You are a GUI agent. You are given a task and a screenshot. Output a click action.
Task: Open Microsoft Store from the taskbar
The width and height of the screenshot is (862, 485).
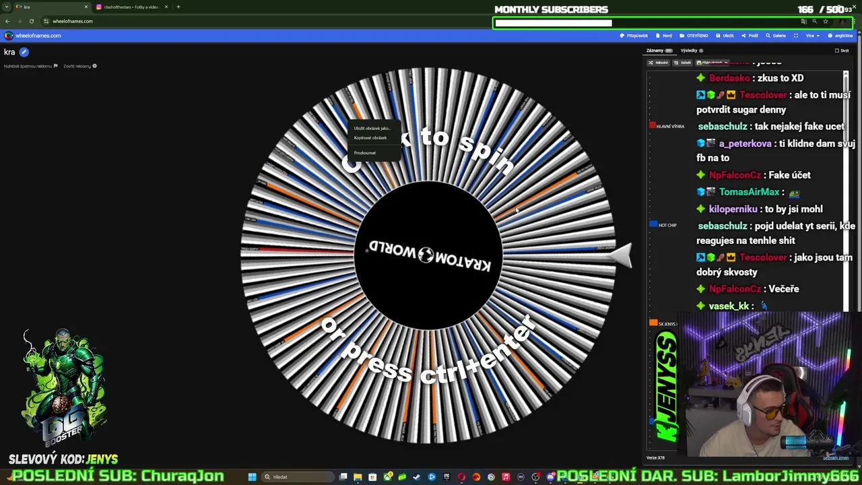[x=372, y=477]
